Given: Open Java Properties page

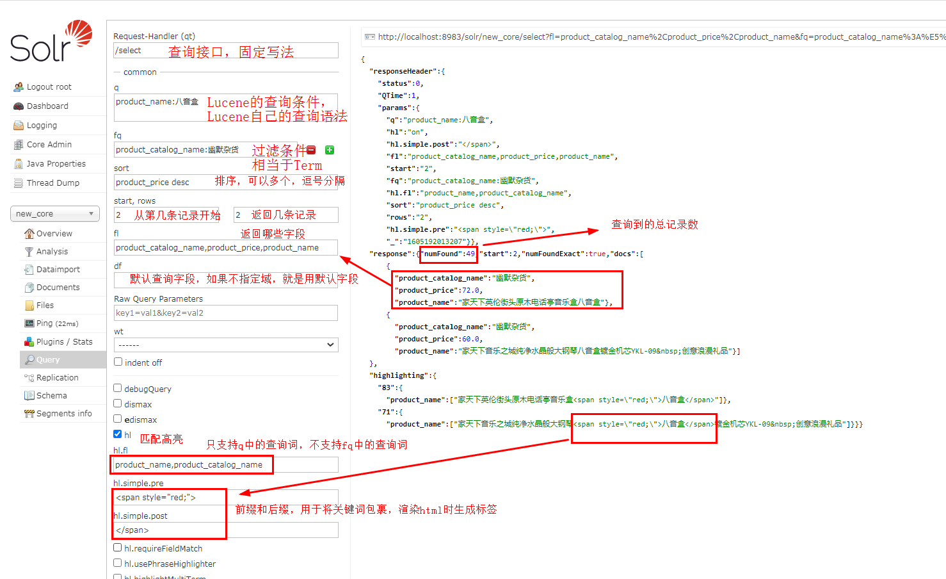Looking at the screenshot, I should pyautogui.click(x=56, y=163).
